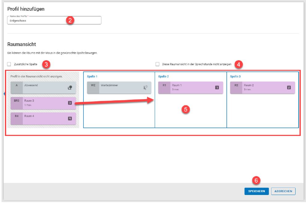306x203 pixels.
Task: Click the Spalte 2 column header
Action: 163,76
